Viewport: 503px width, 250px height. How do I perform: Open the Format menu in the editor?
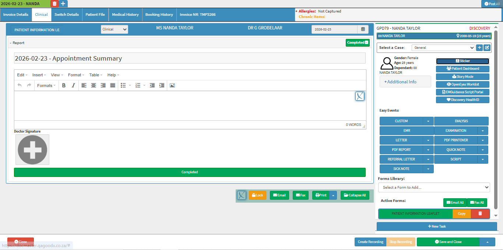point(76,75)
